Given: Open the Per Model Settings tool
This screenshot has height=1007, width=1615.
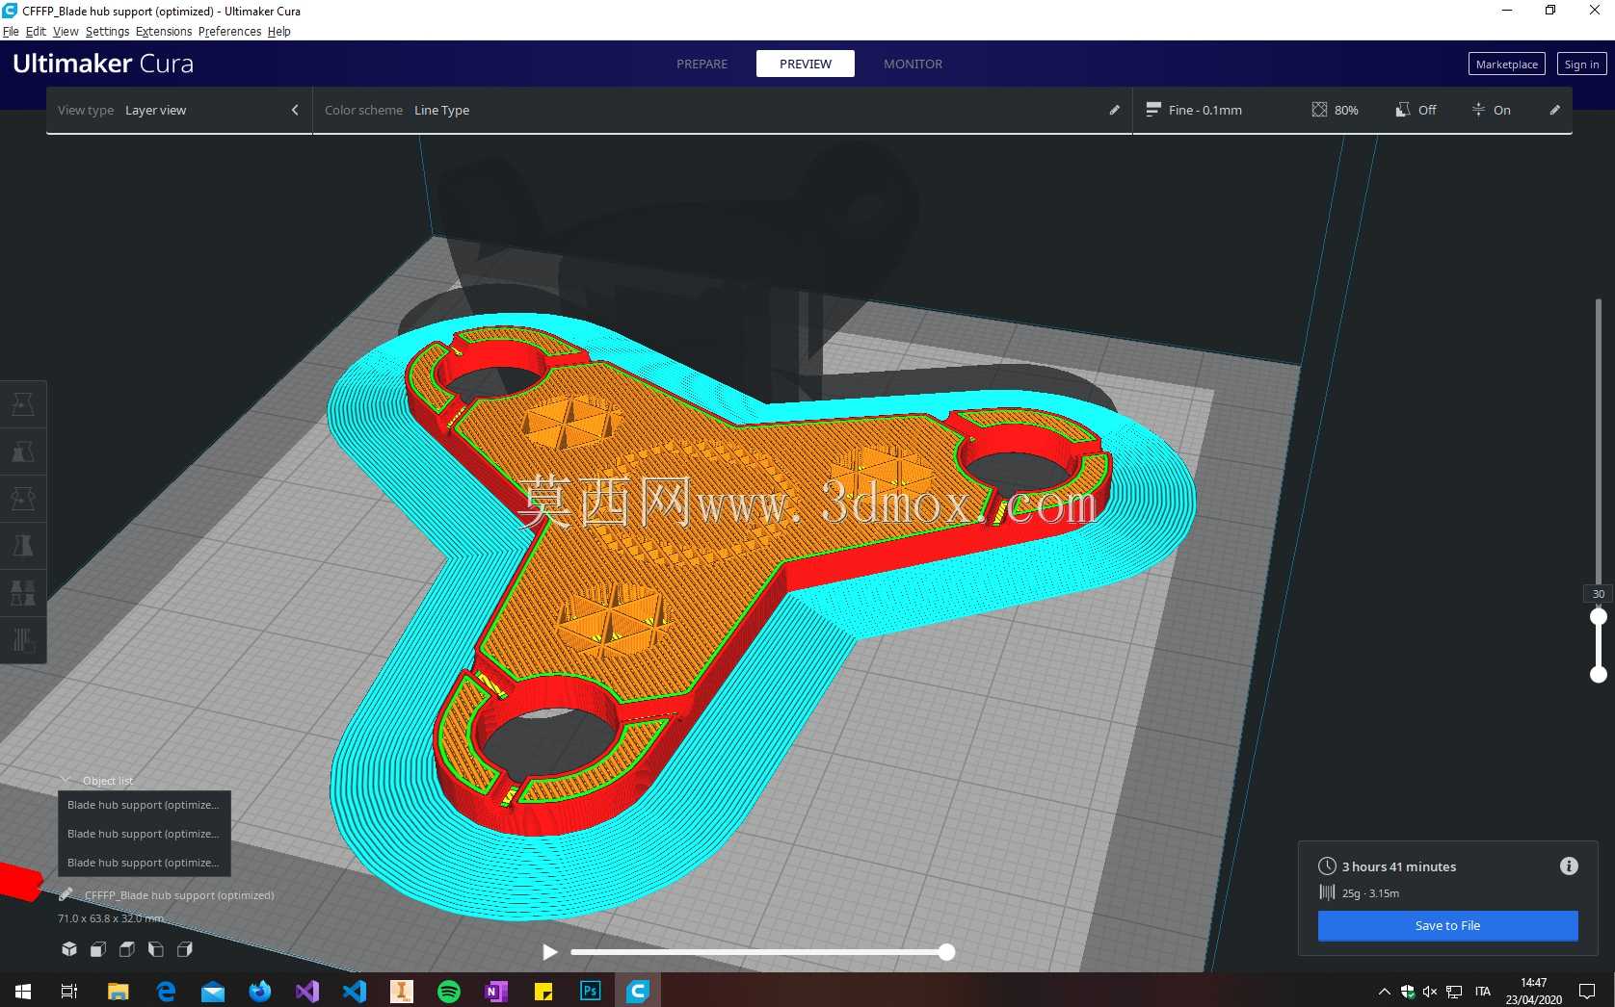Looking at the screenshot, I should (x=23, y=593).
